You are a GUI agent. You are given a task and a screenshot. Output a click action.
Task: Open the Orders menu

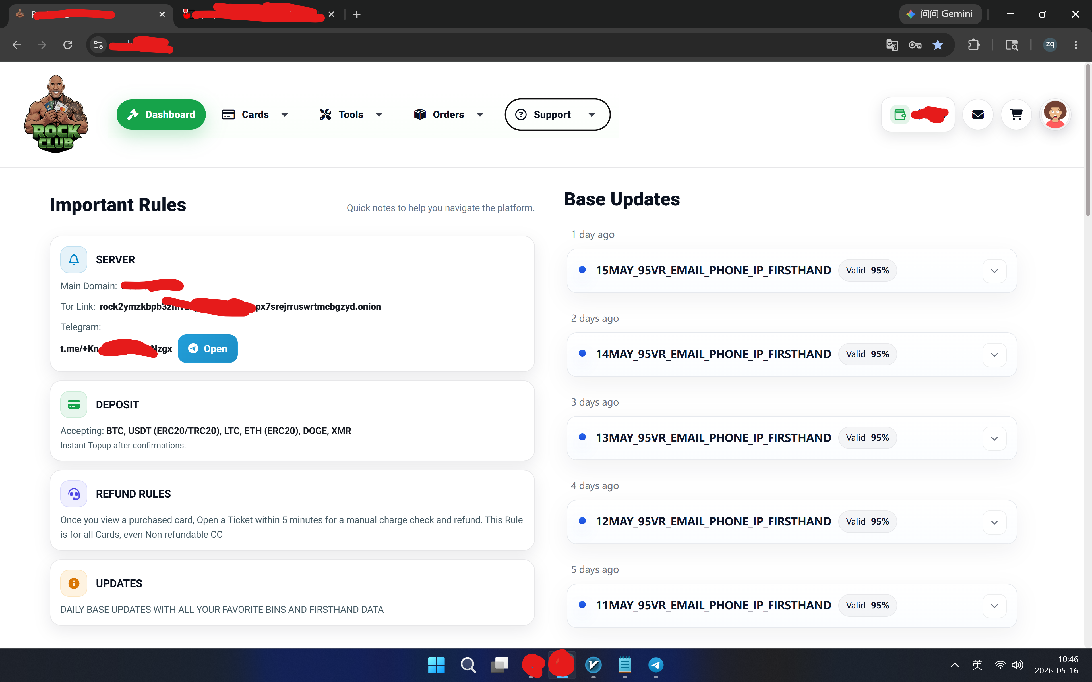[x=448, y=115]
